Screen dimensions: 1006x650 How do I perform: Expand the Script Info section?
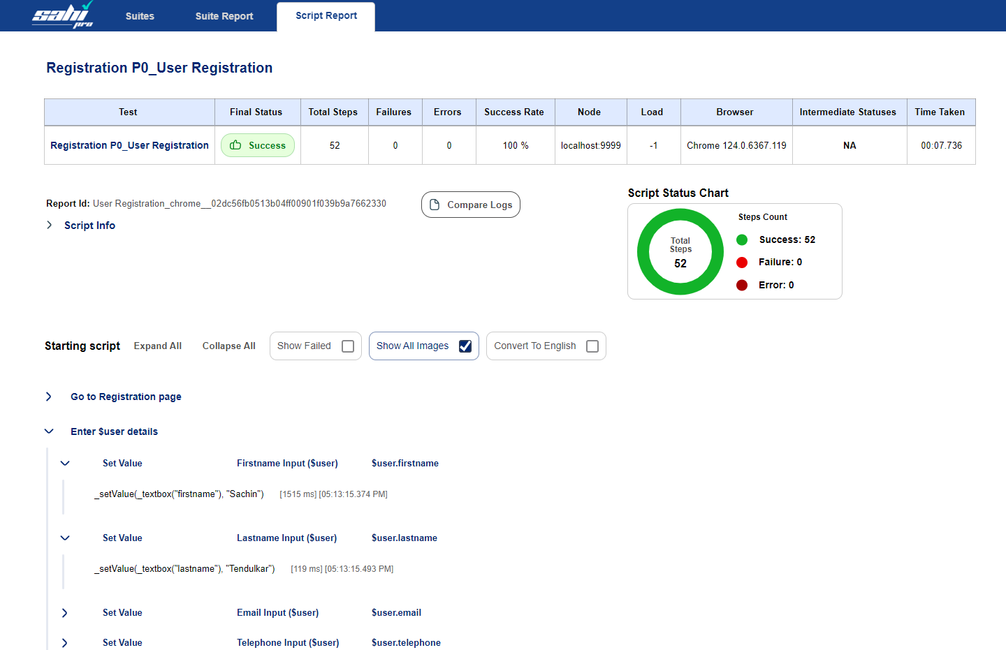[50, 225]
